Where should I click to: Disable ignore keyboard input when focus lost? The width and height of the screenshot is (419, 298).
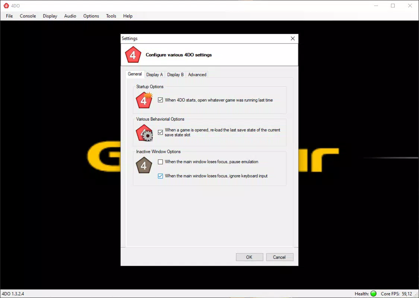pyautogui.click(x=160, y=176)
